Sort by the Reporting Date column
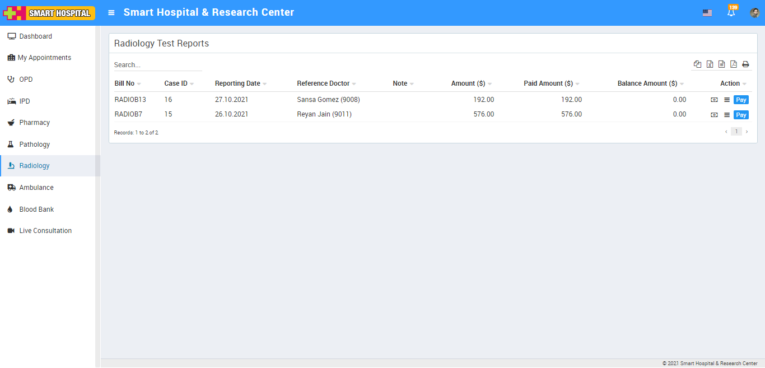This screenshot has height=368, width=765. pyautogui.click(x=237, y=83)
